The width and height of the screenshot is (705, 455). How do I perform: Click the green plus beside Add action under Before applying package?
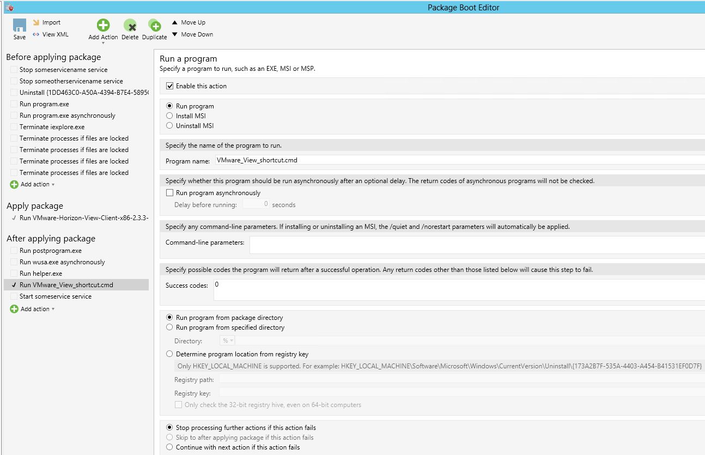(14, 184)
